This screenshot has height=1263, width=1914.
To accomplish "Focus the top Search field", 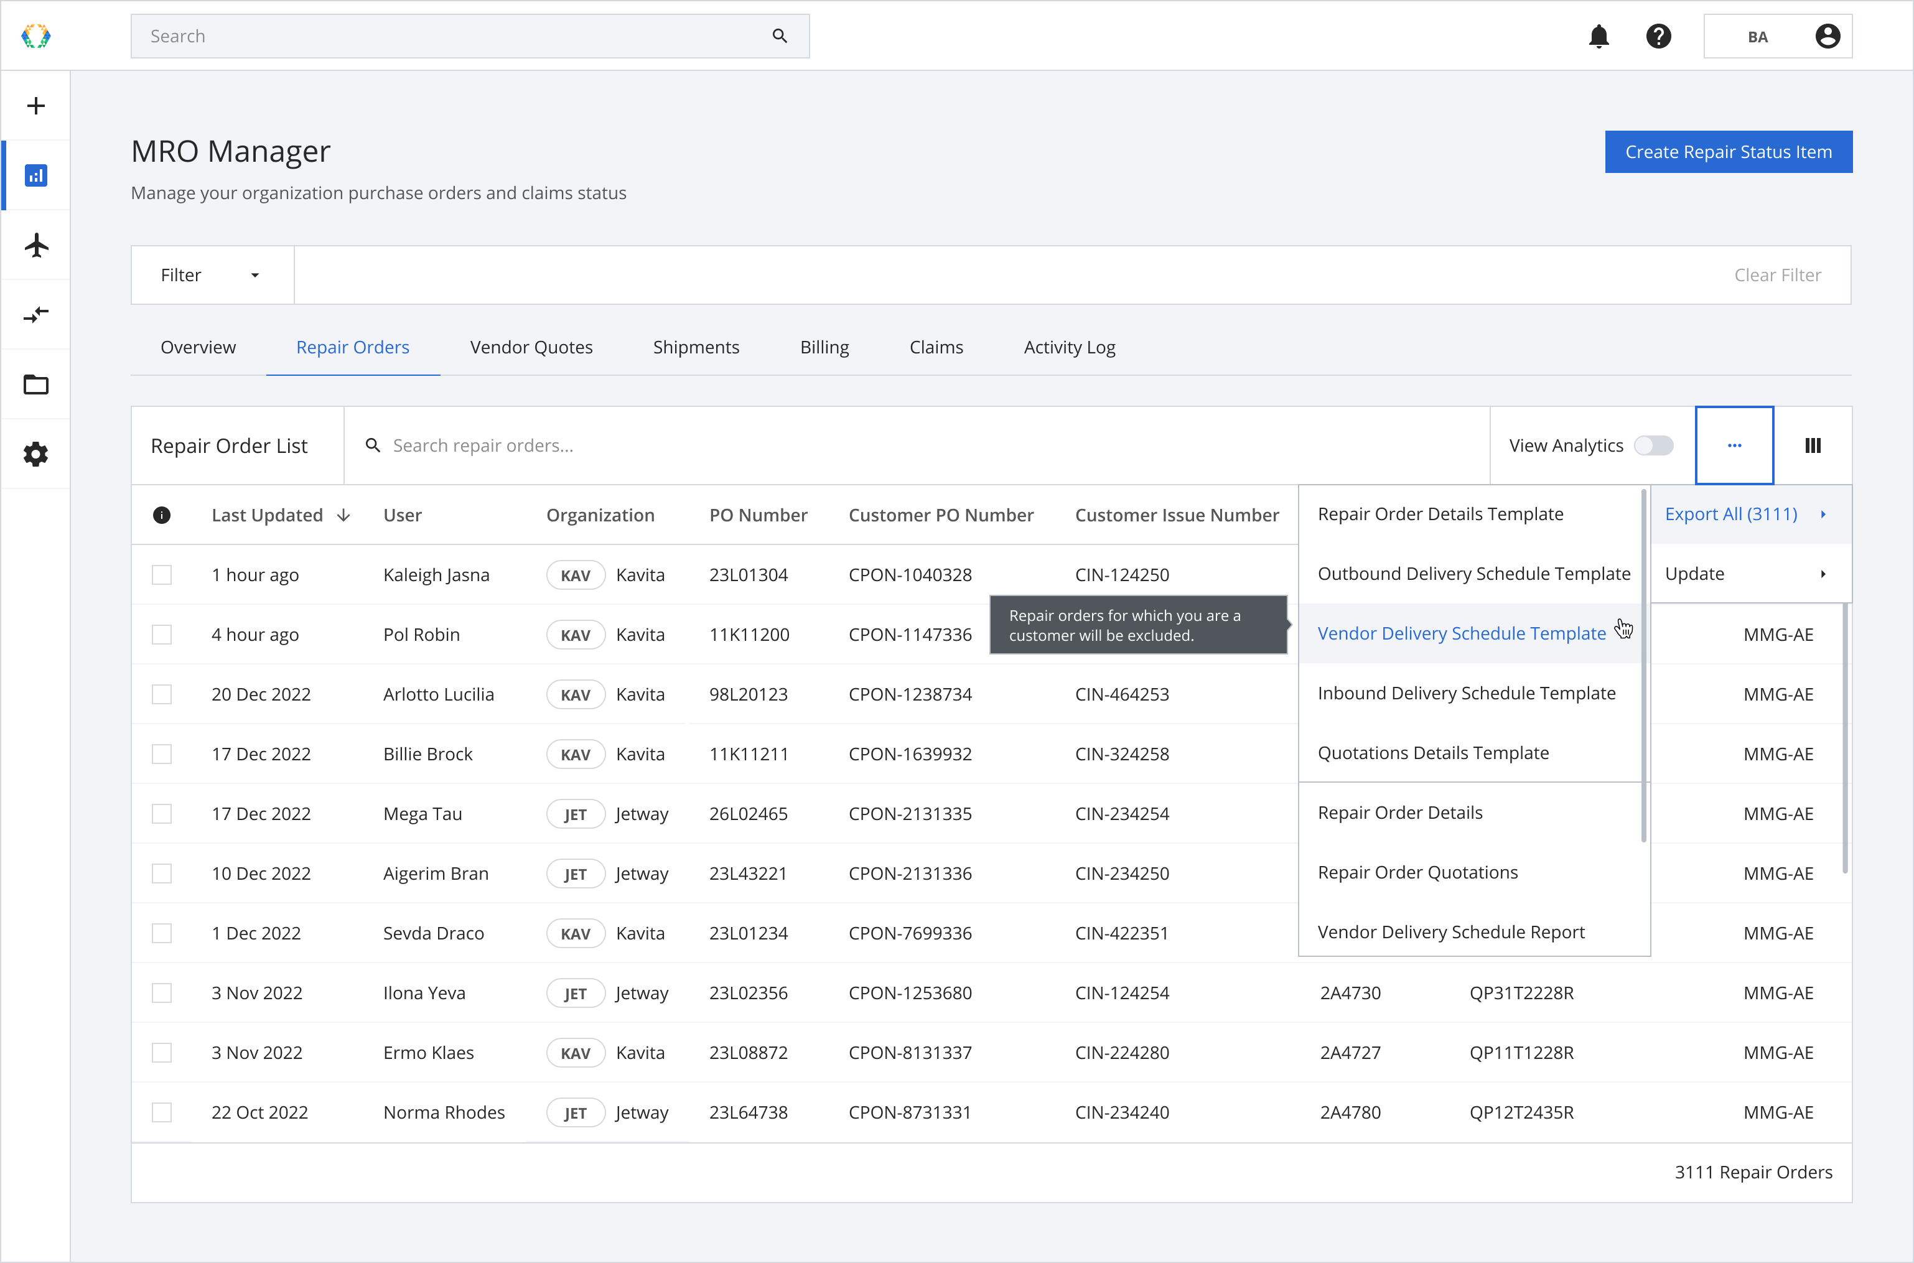I will click(470, 36).
